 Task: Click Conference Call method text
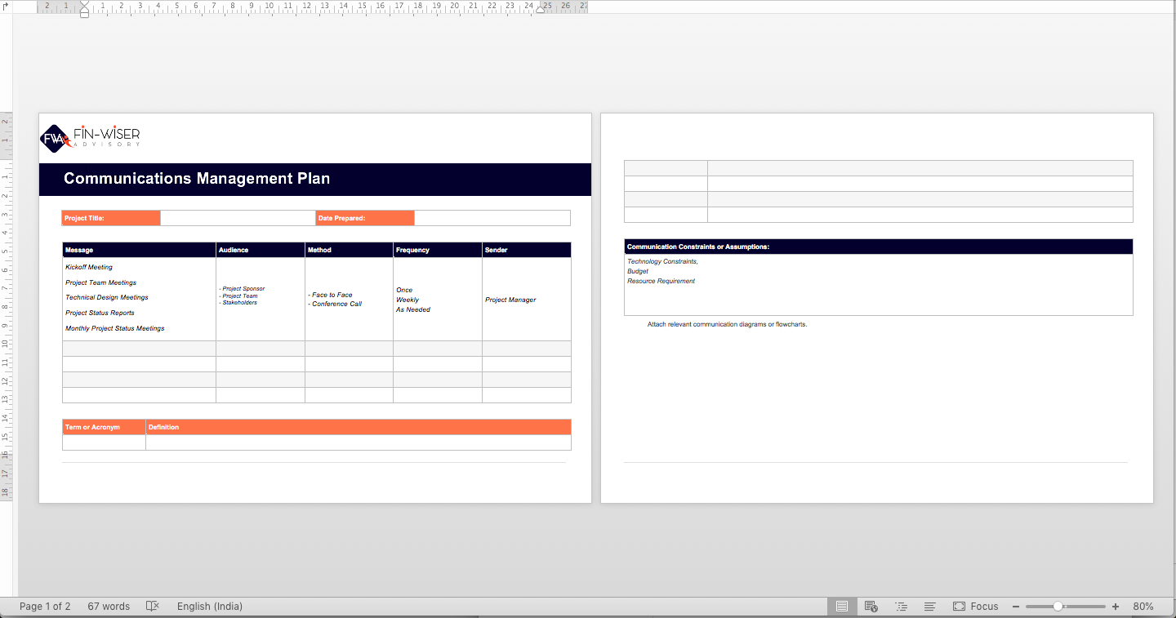[x=336, y=304]
